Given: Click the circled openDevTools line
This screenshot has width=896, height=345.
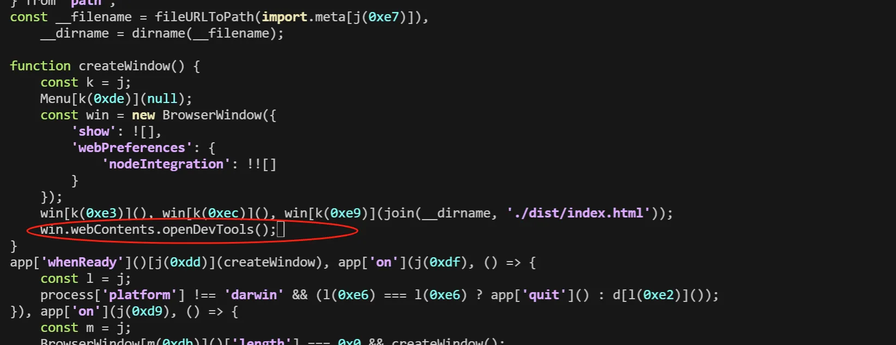Looking at the screenshot, I should click(x=158, y=230).
